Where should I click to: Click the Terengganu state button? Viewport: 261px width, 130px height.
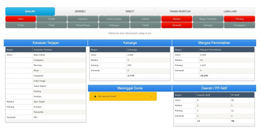[x=239, y=25]
